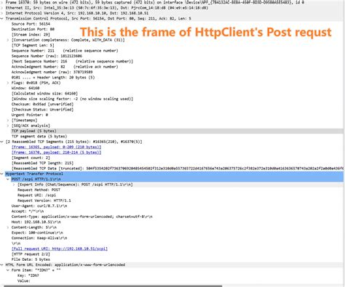Image resolution: width=345 pixels, height=287 pixels.
Task: Select the TCP segment data (5 bytes) row
Action: [39, 137]
